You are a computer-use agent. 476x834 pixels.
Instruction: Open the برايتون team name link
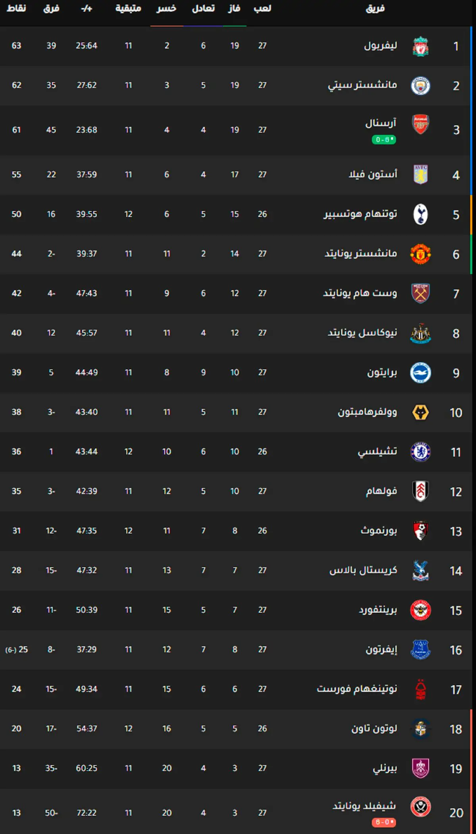coord(382,373)
